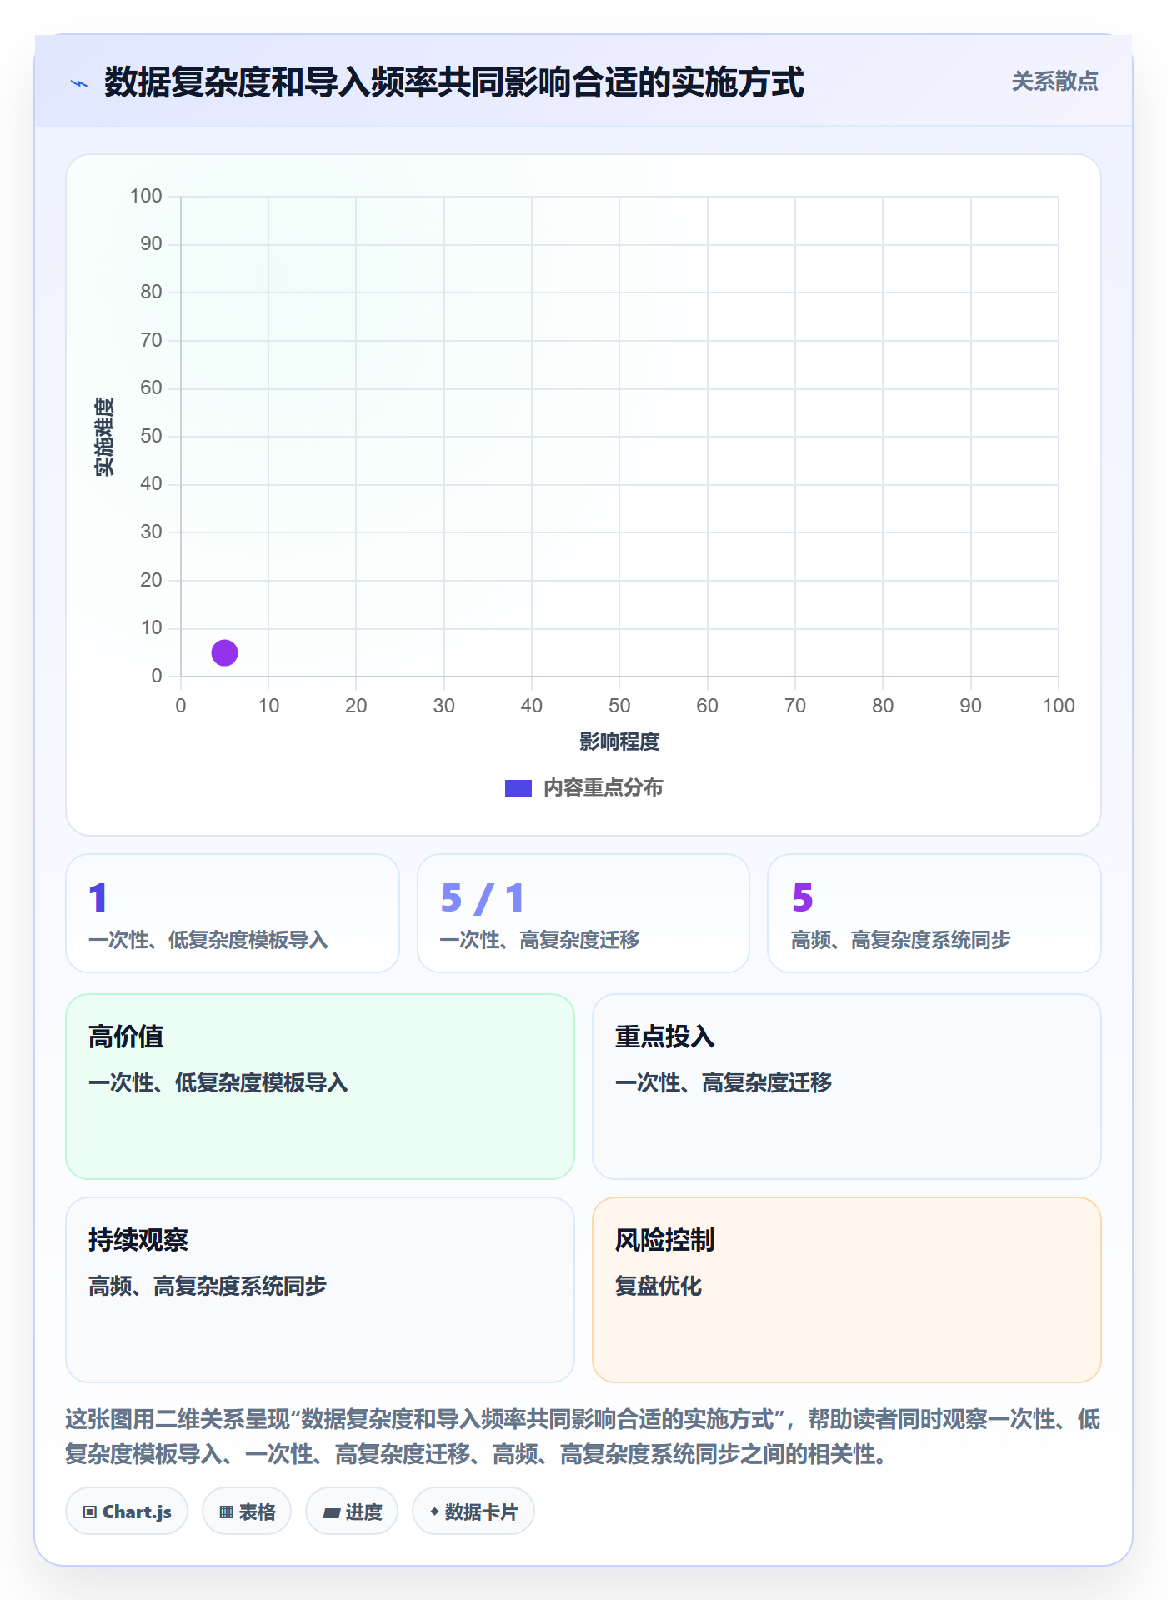Open the 持续观察 quadrant card
1167x1600 pixels.
click(x=320, y=1290)
